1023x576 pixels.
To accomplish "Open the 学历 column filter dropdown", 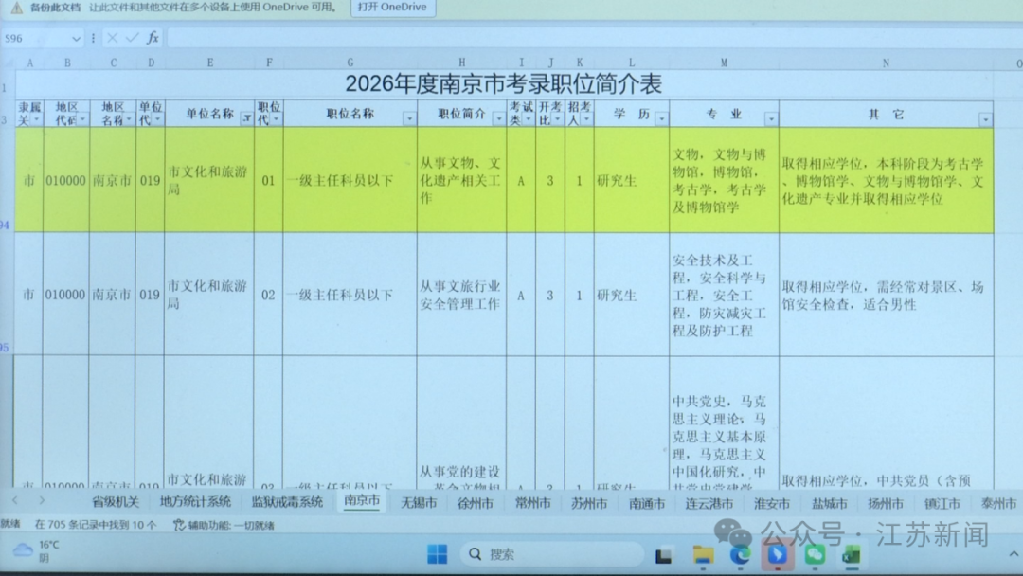I will pyautogui.click(x=661, y=119).
